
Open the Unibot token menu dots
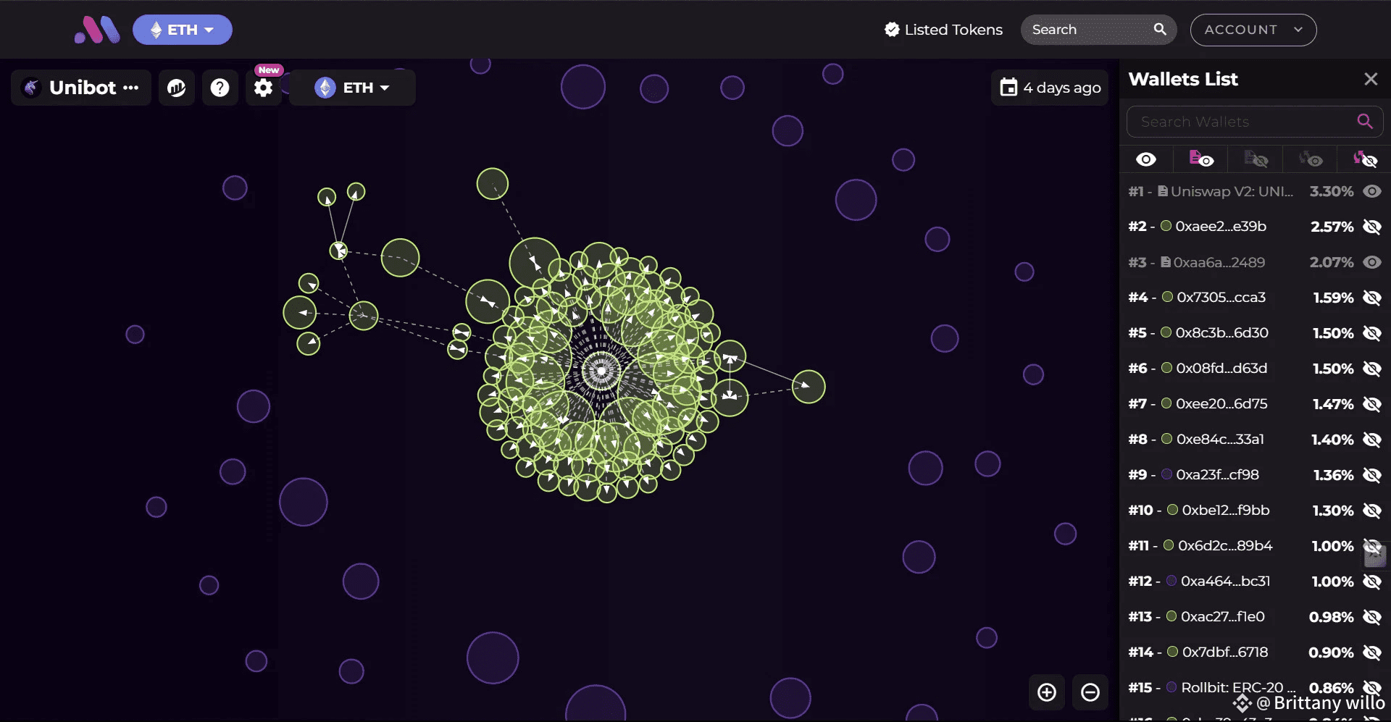(131, 88)
